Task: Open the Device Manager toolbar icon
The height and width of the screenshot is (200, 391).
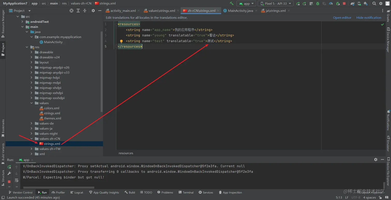Action: [x=359, y=3]
